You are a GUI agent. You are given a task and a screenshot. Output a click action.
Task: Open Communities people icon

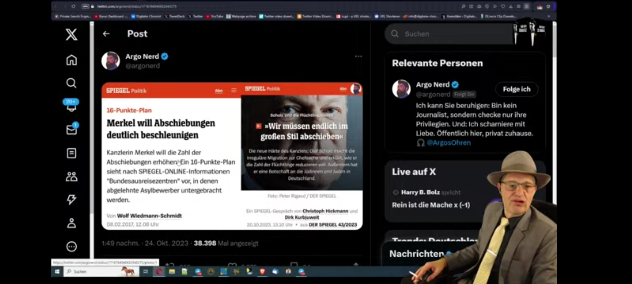pyautogui.click(x=71, y=176)
